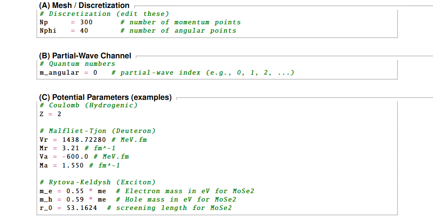This screenshot has height=223, width=433.
Task: Click the 'Quantum numbers' comment line
Action: (77, 63)
